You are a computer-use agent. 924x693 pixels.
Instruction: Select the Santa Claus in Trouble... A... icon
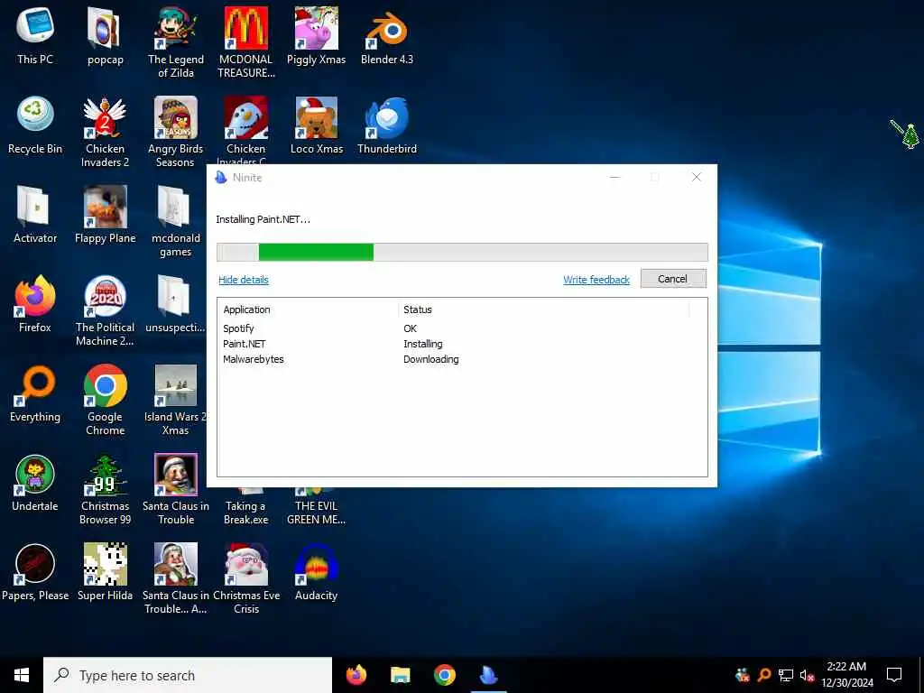(176, 578)
